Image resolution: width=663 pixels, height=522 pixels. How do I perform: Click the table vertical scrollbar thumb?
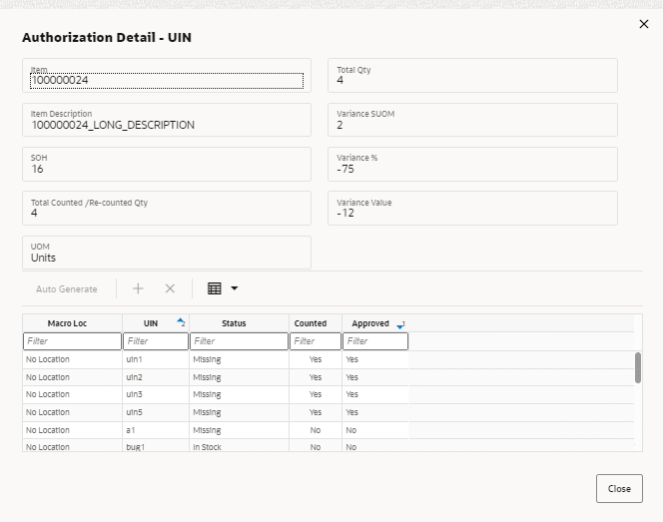click(638, 367)
